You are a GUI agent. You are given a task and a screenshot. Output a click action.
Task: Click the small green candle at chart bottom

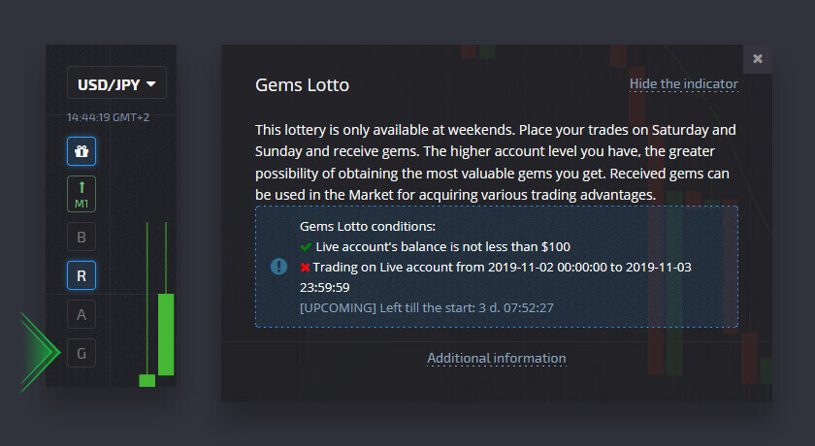(x=147, y=380)
